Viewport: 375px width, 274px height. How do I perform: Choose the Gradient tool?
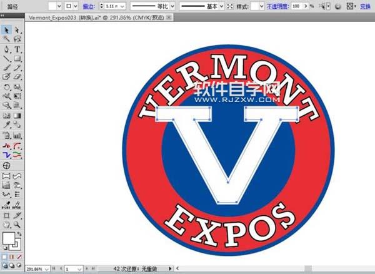[17, 116]
